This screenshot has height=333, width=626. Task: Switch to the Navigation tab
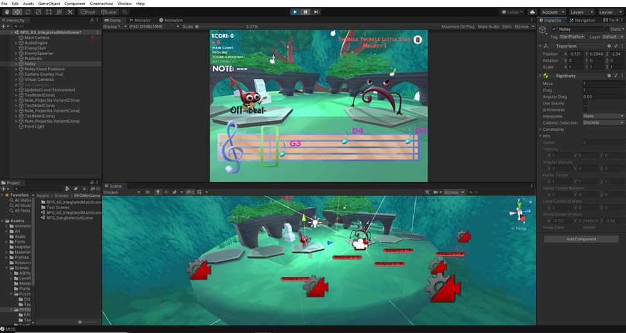582,20
